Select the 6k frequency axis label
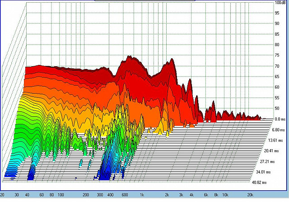The width and height of the screenshot is (289, 202). [206, 195]
